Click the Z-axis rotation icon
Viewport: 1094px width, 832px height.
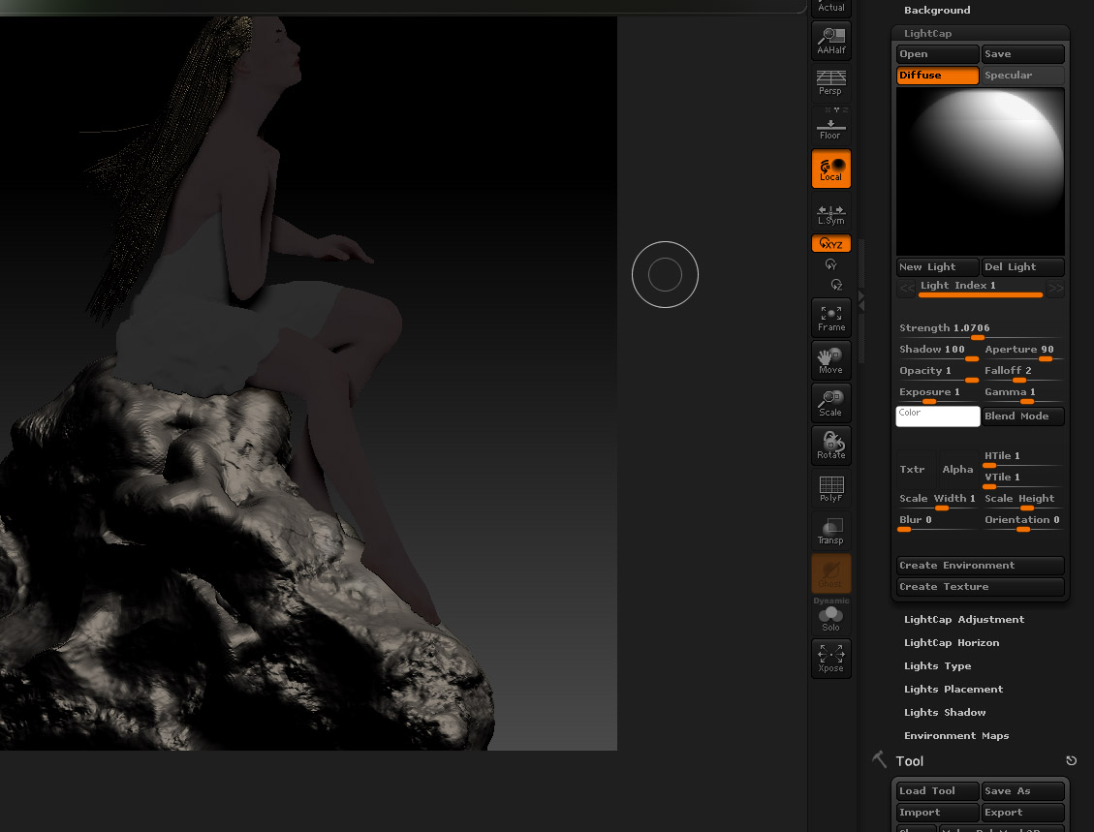click(836, 285)
